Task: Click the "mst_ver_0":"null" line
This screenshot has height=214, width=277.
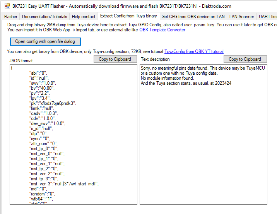Action: click(x=47, y=154)
